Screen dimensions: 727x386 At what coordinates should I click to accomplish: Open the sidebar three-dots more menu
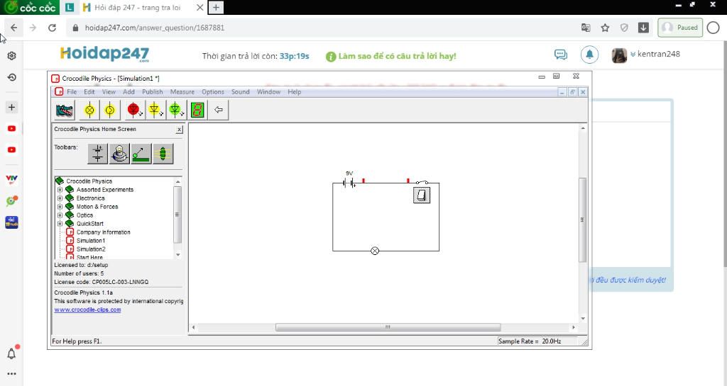[11, 373]
